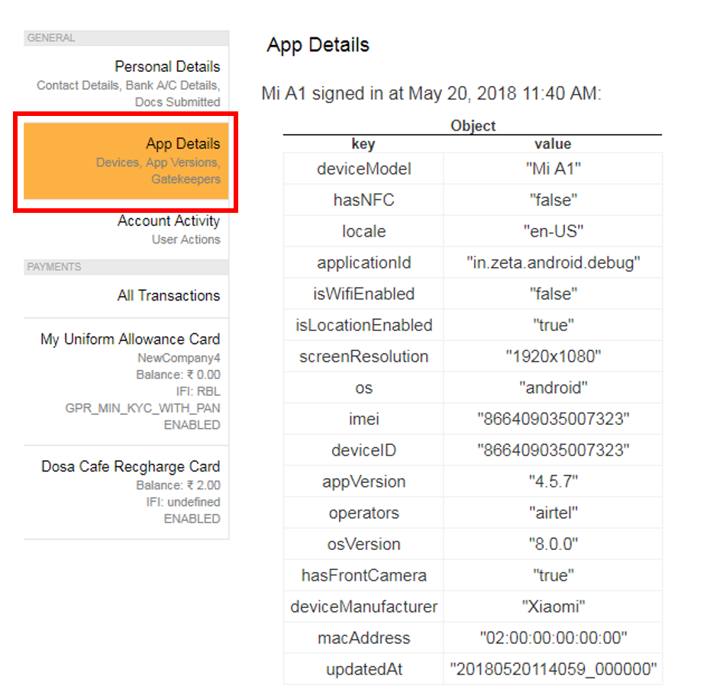
Task: Select the "Mi A1" value cell
Action: [554, 169]
